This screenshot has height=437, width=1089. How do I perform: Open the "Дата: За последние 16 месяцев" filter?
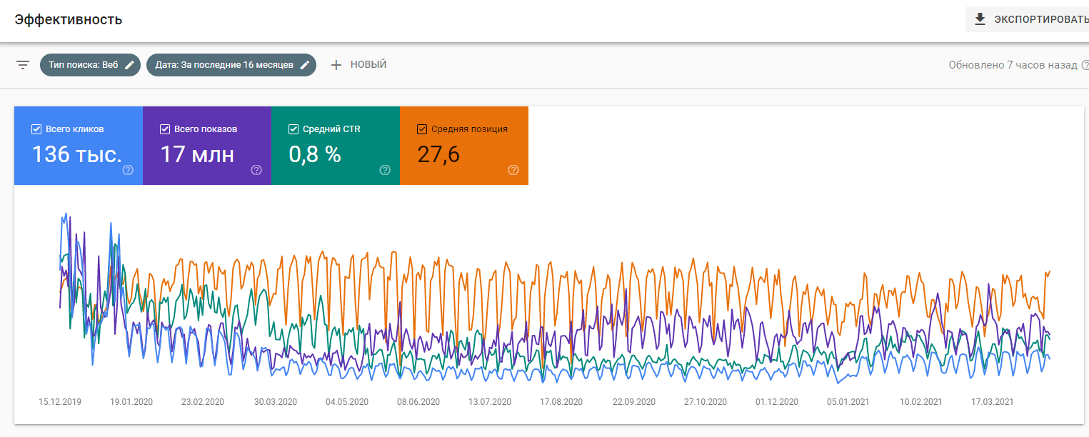[x=224, y=65]
